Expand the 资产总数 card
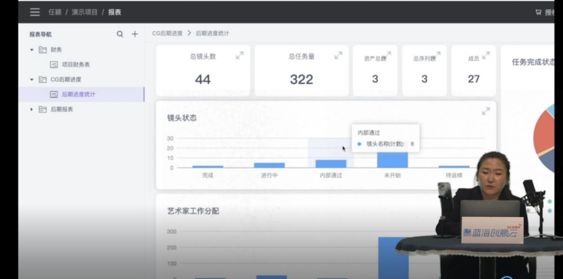 387,55
